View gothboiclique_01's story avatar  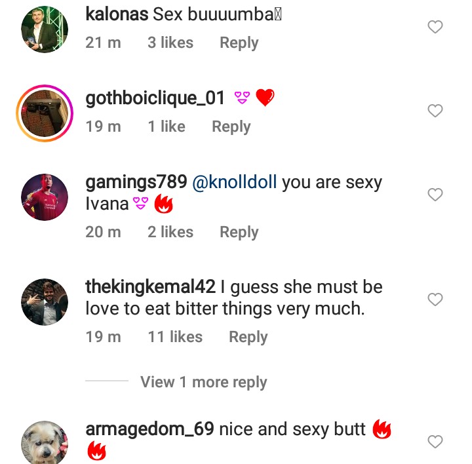tap(45, 113)
